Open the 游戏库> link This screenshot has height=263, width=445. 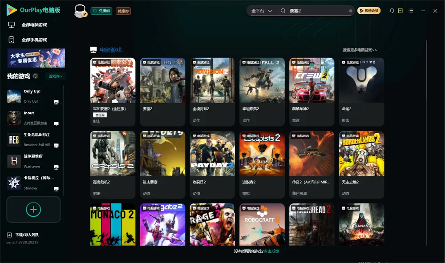click(x=55, y=76)
